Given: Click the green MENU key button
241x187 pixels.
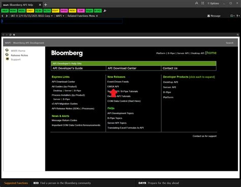Looking at the screenshot, I should click(22, 11).
